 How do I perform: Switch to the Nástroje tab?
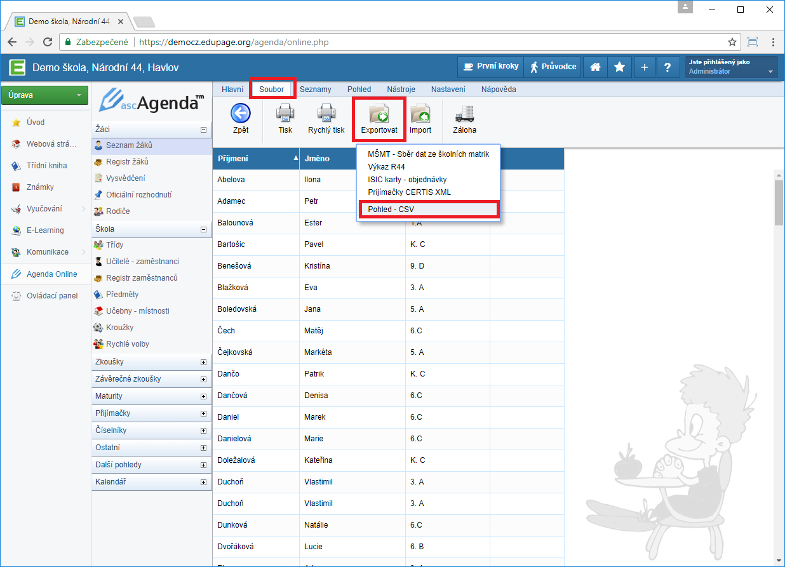(401, 90)
